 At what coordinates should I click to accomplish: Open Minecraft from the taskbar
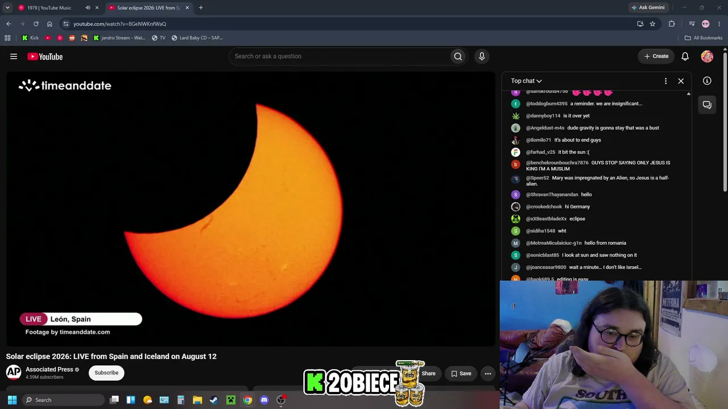coord(230,400)
